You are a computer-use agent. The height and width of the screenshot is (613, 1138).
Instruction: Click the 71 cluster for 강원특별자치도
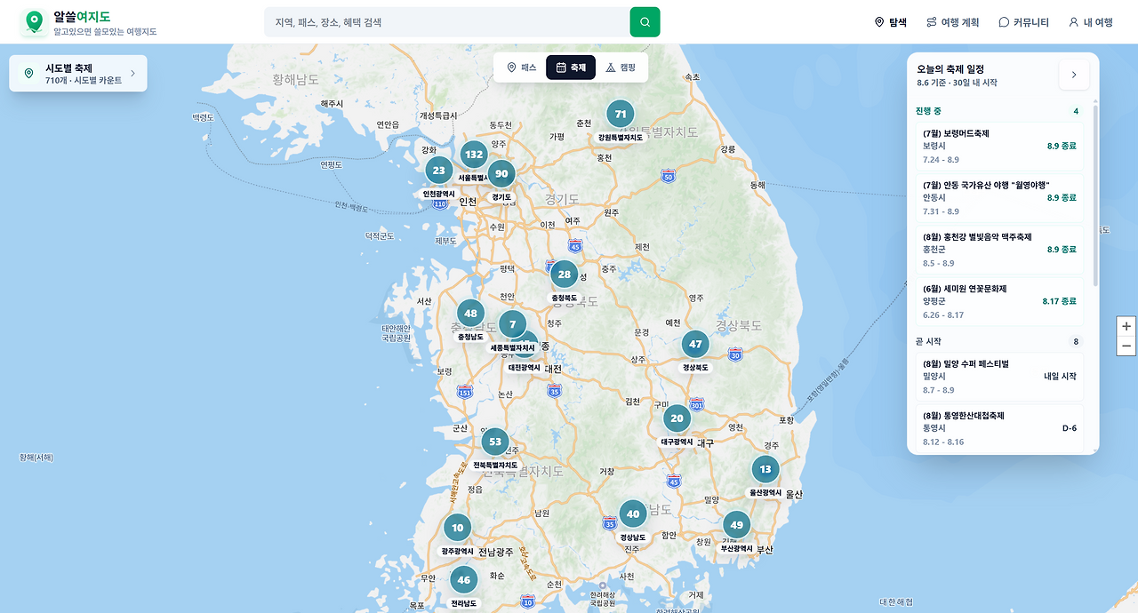(621, 114)
